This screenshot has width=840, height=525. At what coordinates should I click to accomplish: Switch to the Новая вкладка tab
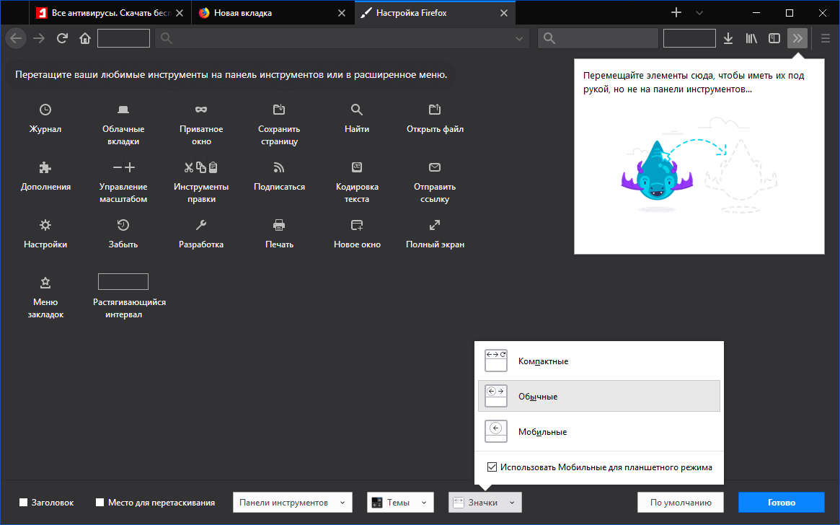pyautogui.click(x=273, y=12)
